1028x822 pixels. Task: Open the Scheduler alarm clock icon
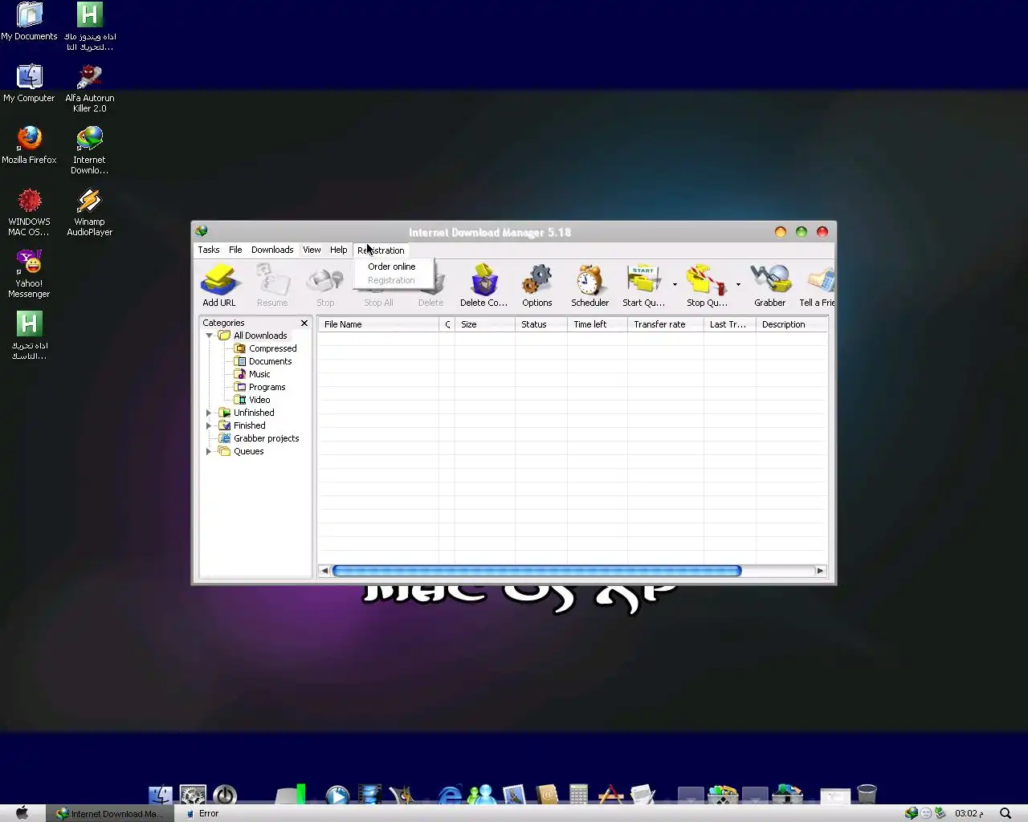tap(589, 286)
